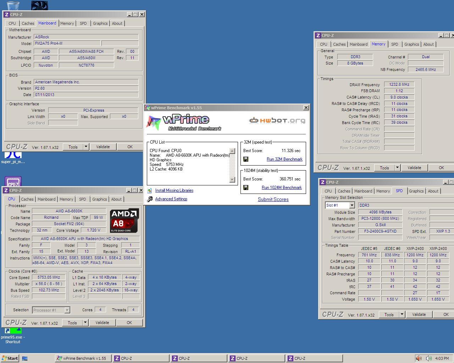
Task: Open the Recycle Bin desktop icon
Action: pyautogui.click(x=13, y=5)
